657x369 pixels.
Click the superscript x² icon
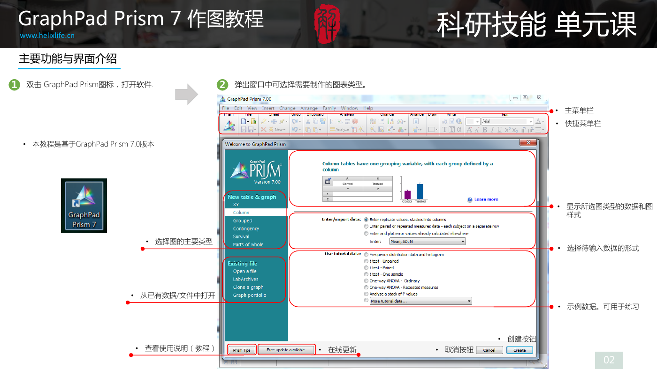[x=508, y=130]
